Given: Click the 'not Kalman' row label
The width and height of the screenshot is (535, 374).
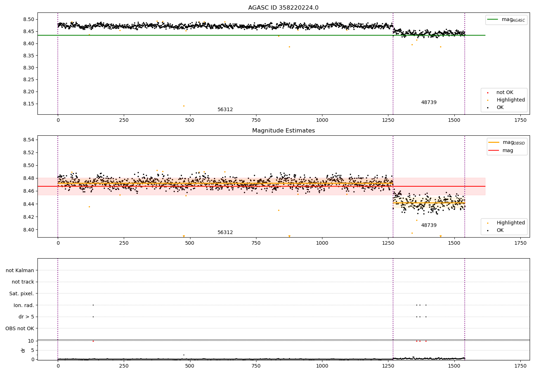Looking at the screenshot, I should click(20, 271).
